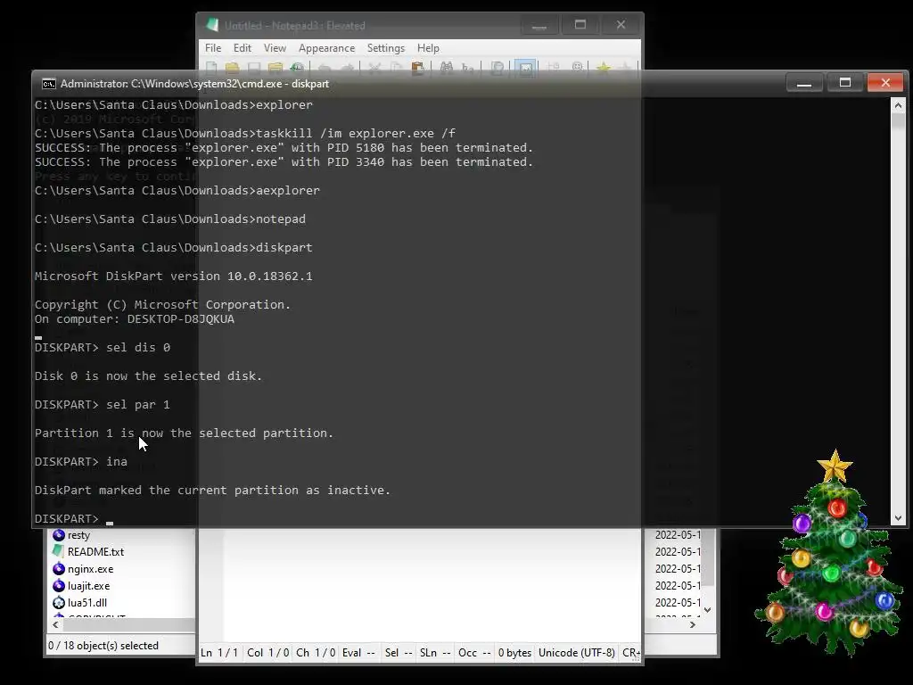
Task: Maximize the Notepad3 window
Action: (580, 25)
